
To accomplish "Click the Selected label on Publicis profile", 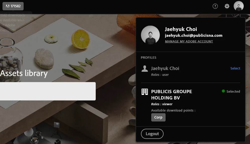I will tap(233, 91).
